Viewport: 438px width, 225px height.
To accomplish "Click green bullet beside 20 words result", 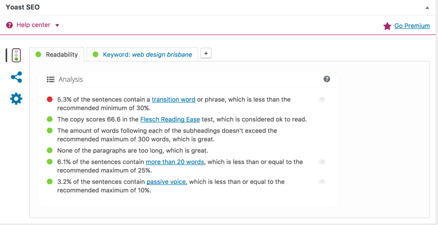I will [x=50, y=162].
